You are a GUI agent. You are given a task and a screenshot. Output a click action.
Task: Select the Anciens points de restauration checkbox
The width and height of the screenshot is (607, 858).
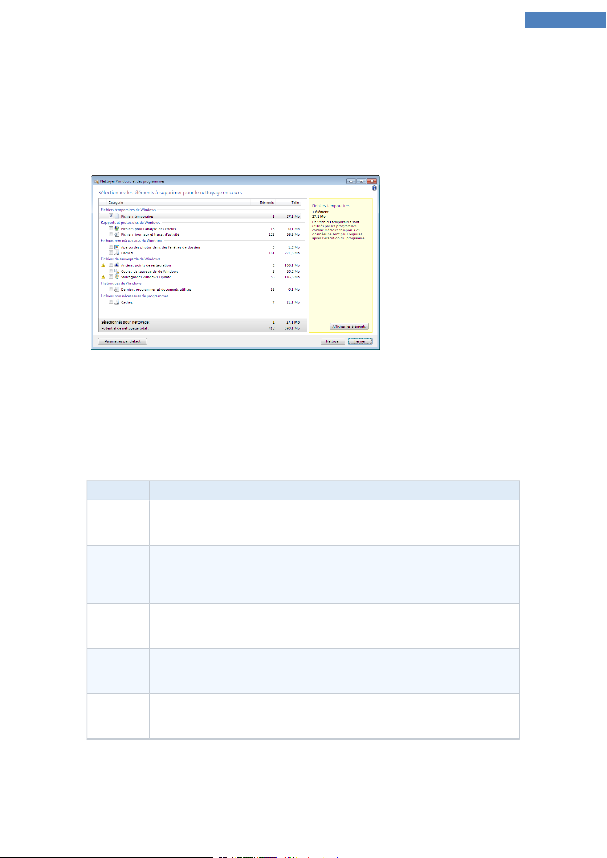click(x=111, y=265)
